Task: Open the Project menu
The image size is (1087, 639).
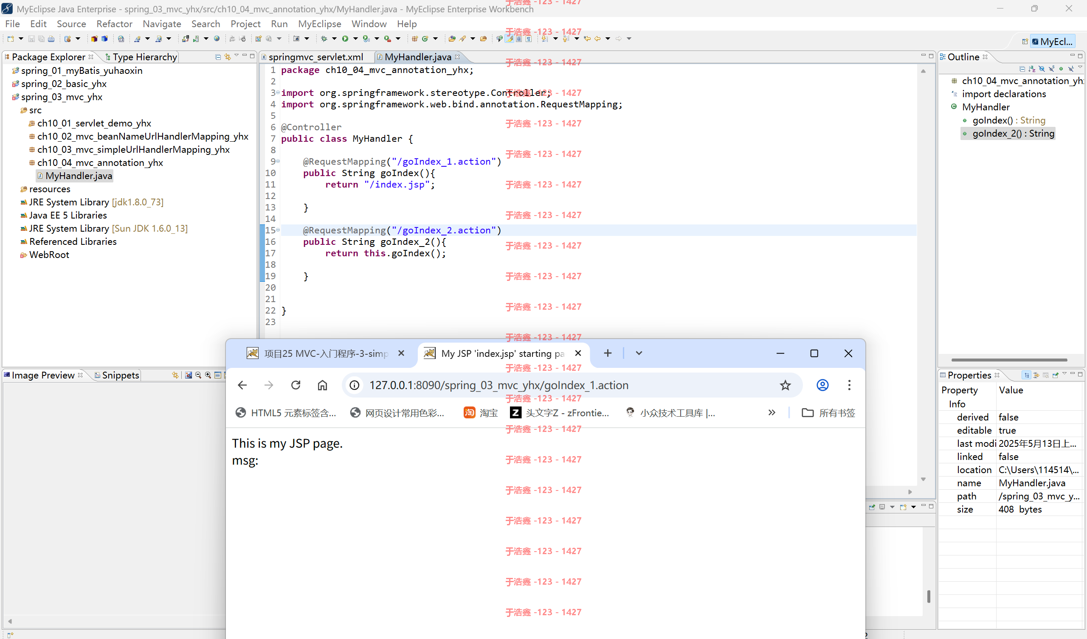Action: 245,24
